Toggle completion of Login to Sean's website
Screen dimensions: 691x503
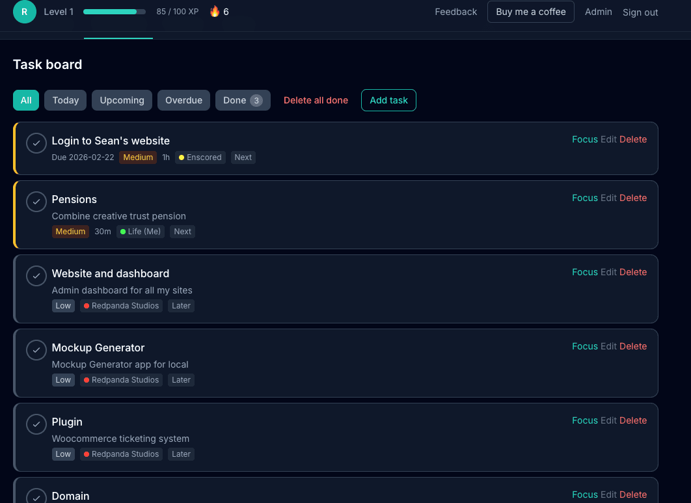[36, 143]
